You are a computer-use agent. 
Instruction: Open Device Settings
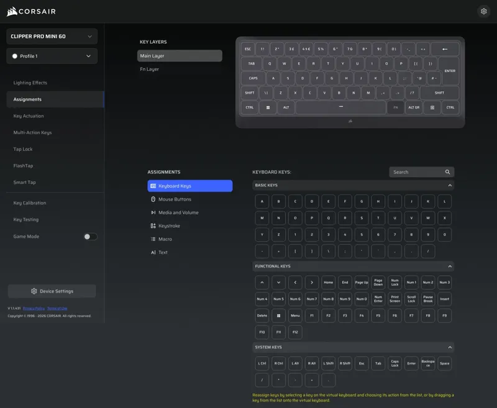click(x=52, y=291)
